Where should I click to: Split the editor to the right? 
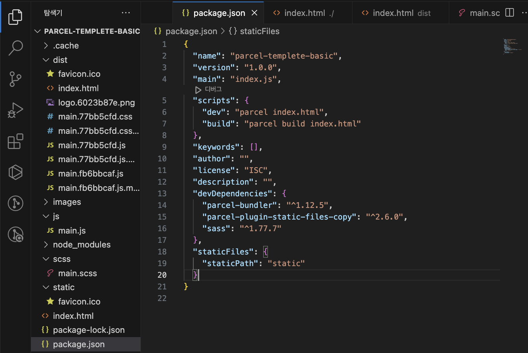[510, 13]
